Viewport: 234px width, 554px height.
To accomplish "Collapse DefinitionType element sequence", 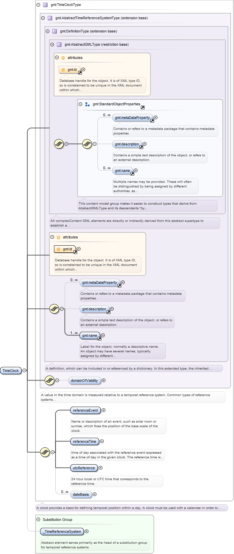I will coord(62,309).
